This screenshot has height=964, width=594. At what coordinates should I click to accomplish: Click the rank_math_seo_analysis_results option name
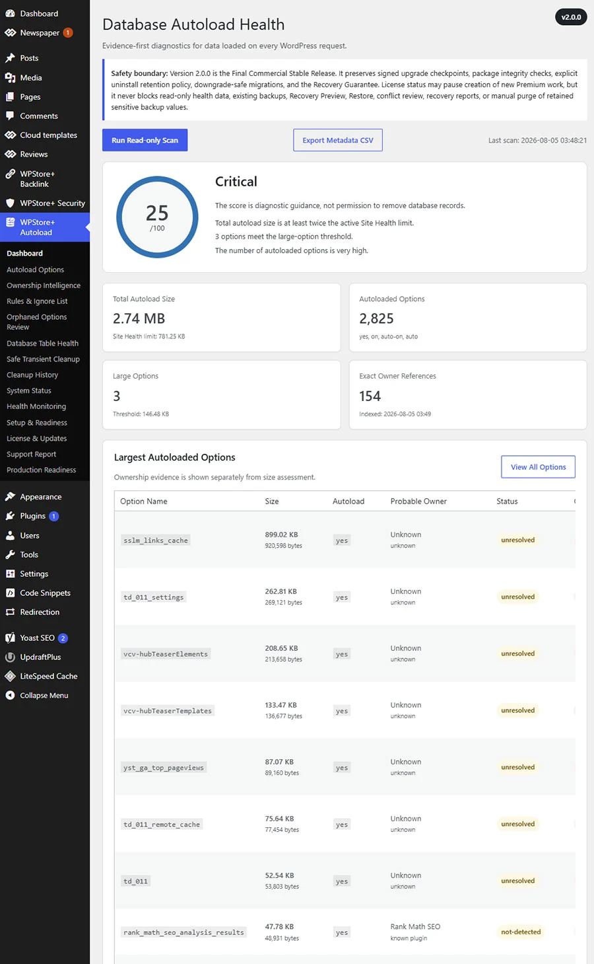183,932
